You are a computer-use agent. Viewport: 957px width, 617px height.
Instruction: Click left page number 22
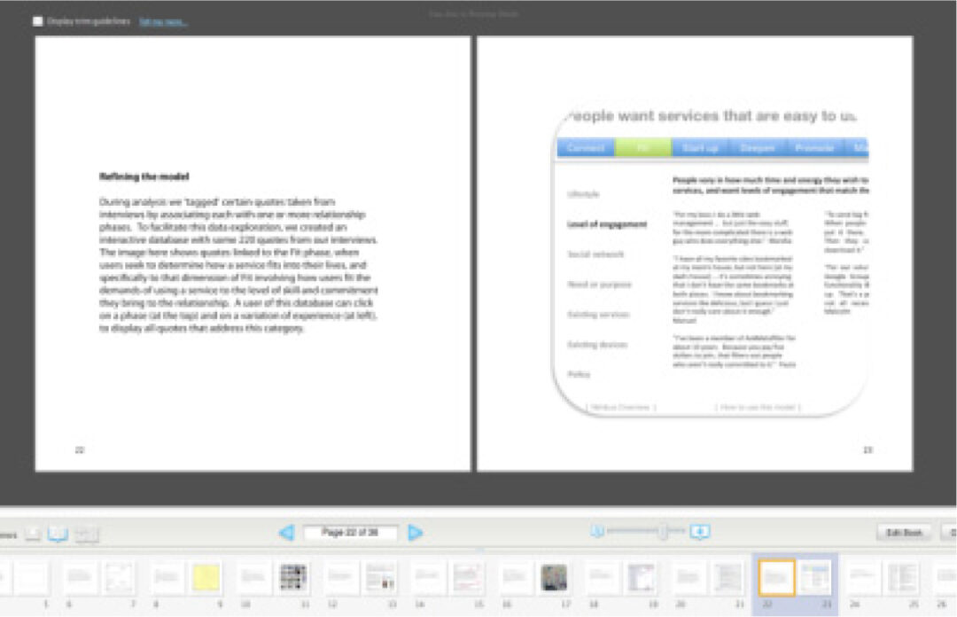[80, 450]
